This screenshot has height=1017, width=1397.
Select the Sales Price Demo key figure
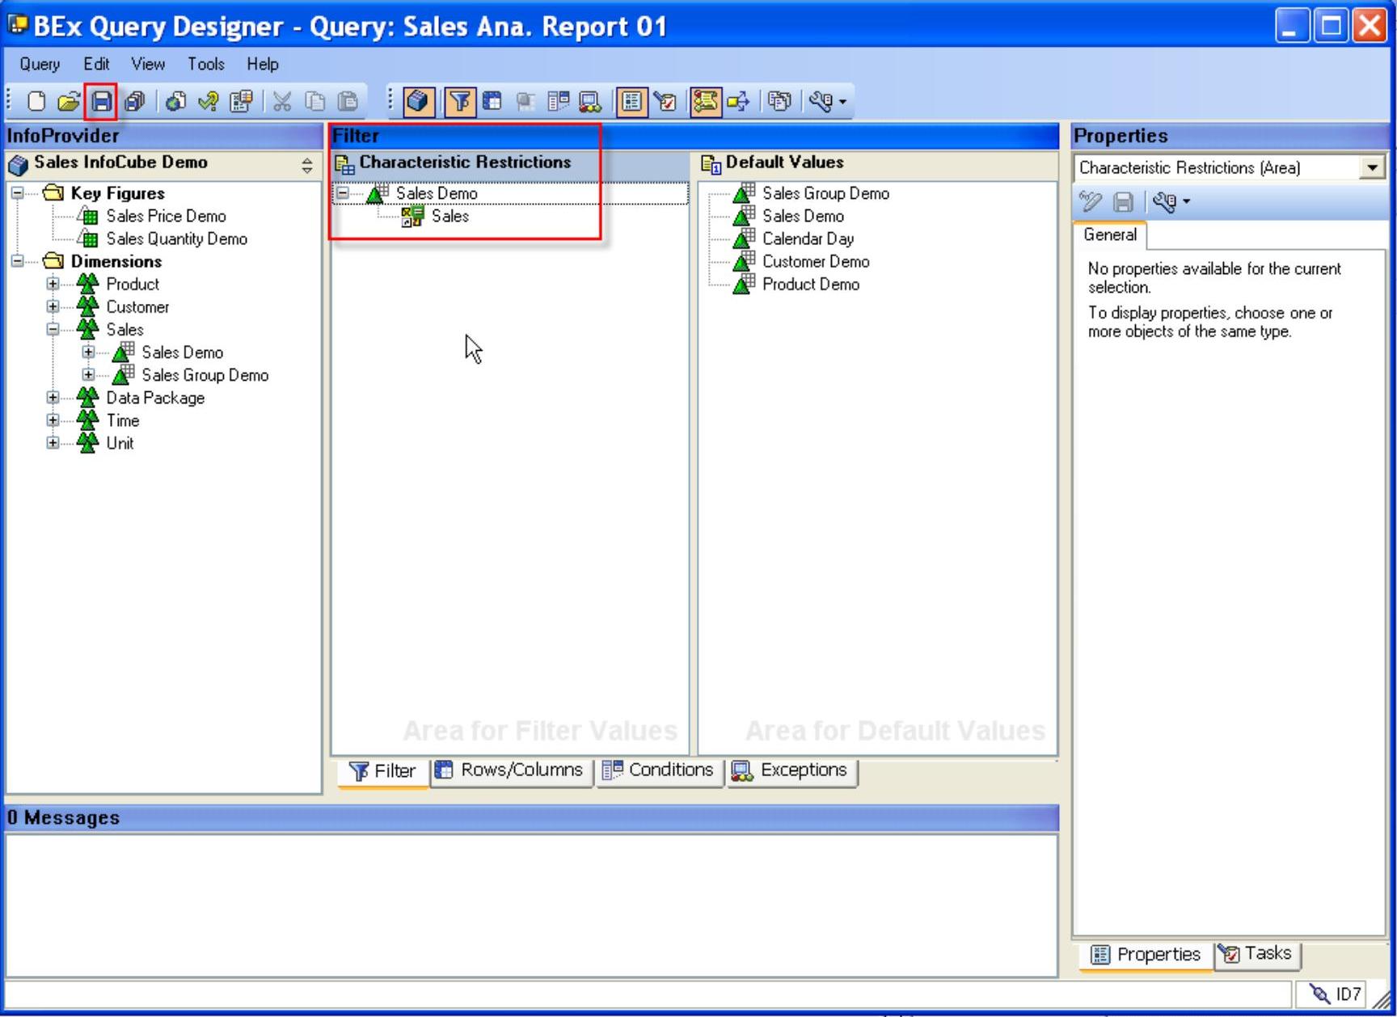pos(166,216)
